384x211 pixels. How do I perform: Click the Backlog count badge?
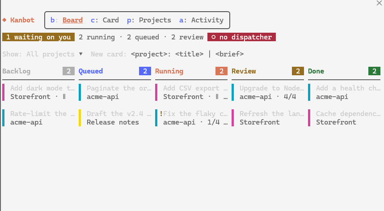tap(68, 71)
